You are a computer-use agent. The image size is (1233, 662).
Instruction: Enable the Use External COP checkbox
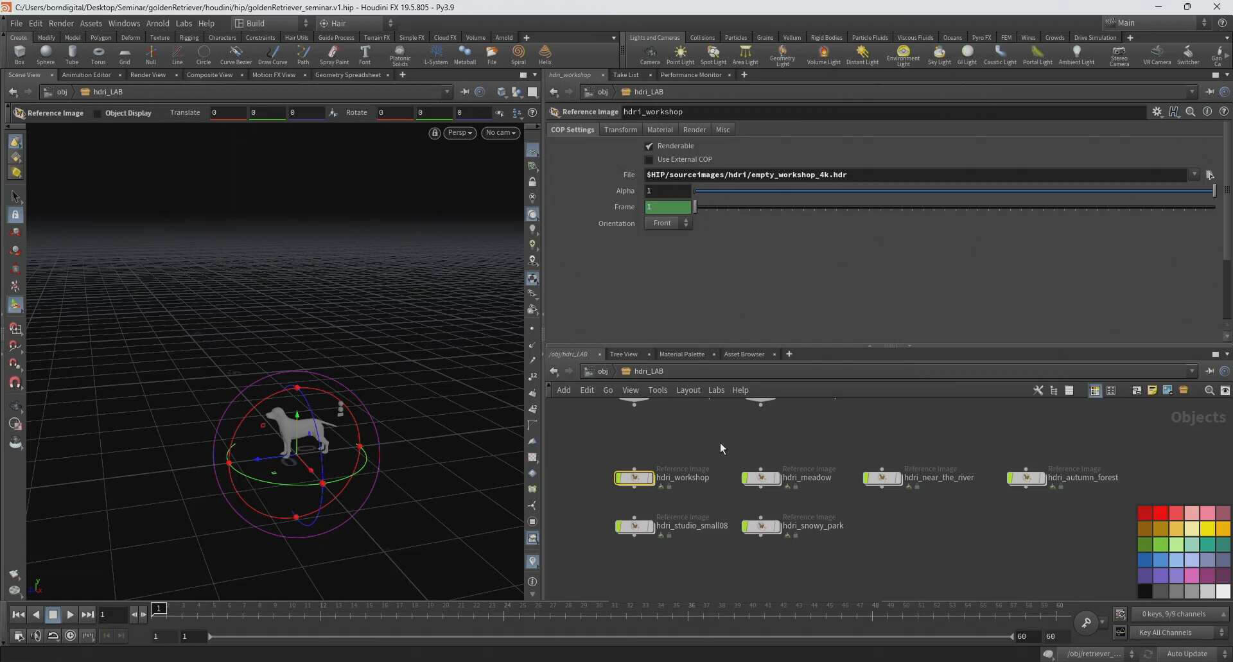(649, 160)
